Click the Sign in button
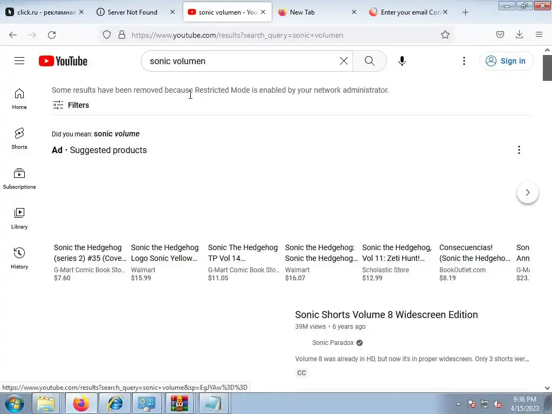Viewport: 552px width, 414px height. [506, 61]
